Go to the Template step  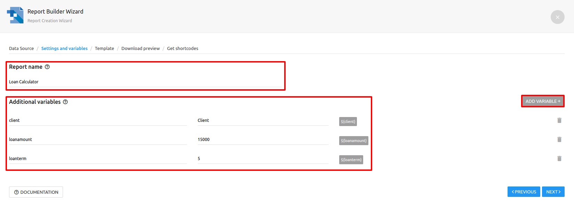click(x=104, y=48)
